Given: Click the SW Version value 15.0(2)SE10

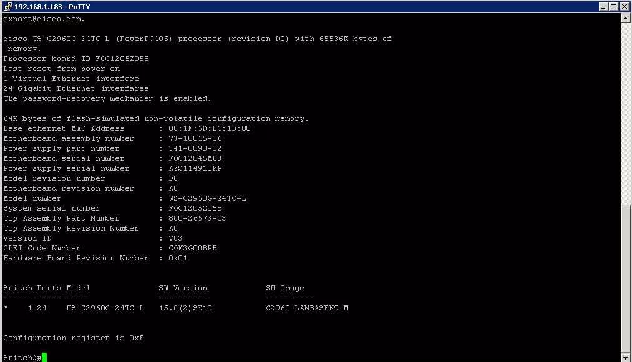Looking at the screenshot, I should [185, 308].
